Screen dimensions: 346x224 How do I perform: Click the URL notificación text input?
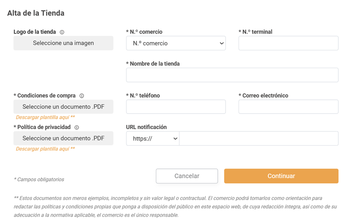pyautogui.click(x=258, y=138)
